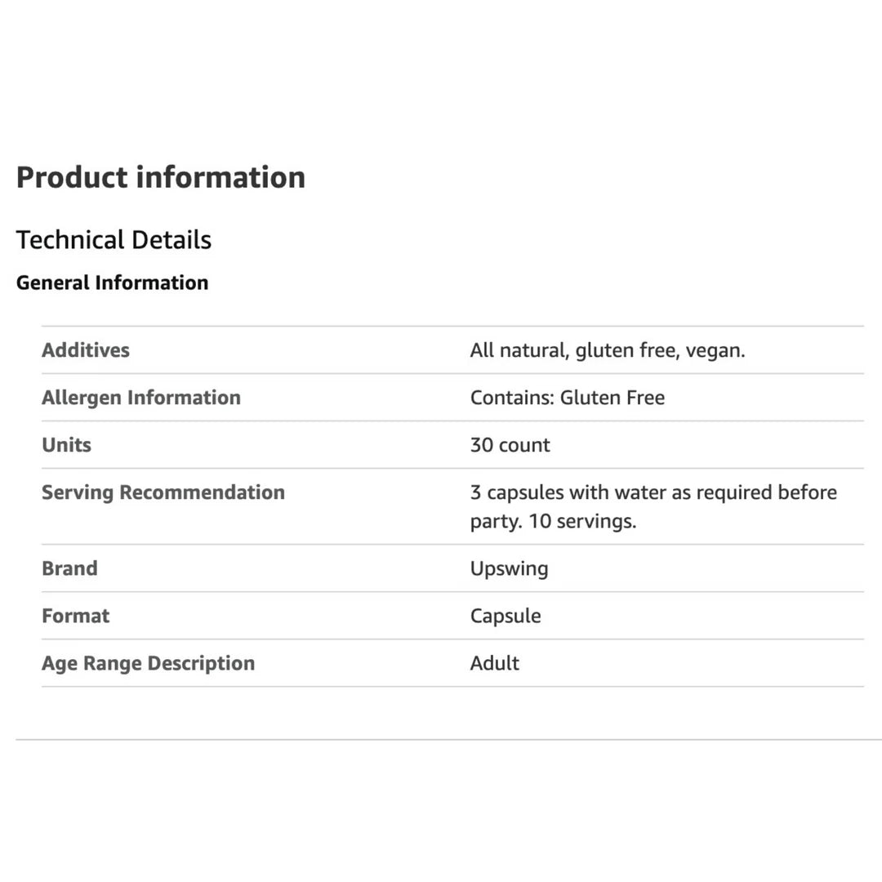Click the long divider line below the table
Image resolution: width=882 pixels, height=882 pixels.
click(x=441, y=740)
